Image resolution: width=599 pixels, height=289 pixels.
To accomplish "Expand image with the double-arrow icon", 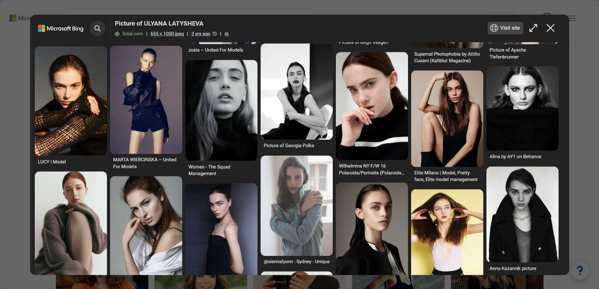I will 533,28.
